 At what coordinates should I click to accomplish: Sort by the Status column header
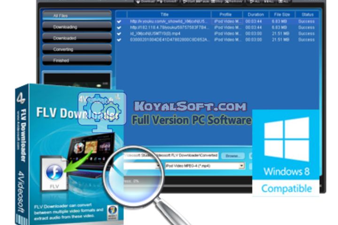click(307, 15)
